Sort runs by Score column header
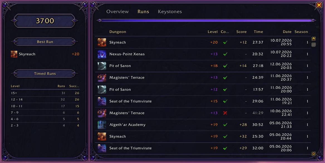Screen dimensions: 325x163 [241, 32]
